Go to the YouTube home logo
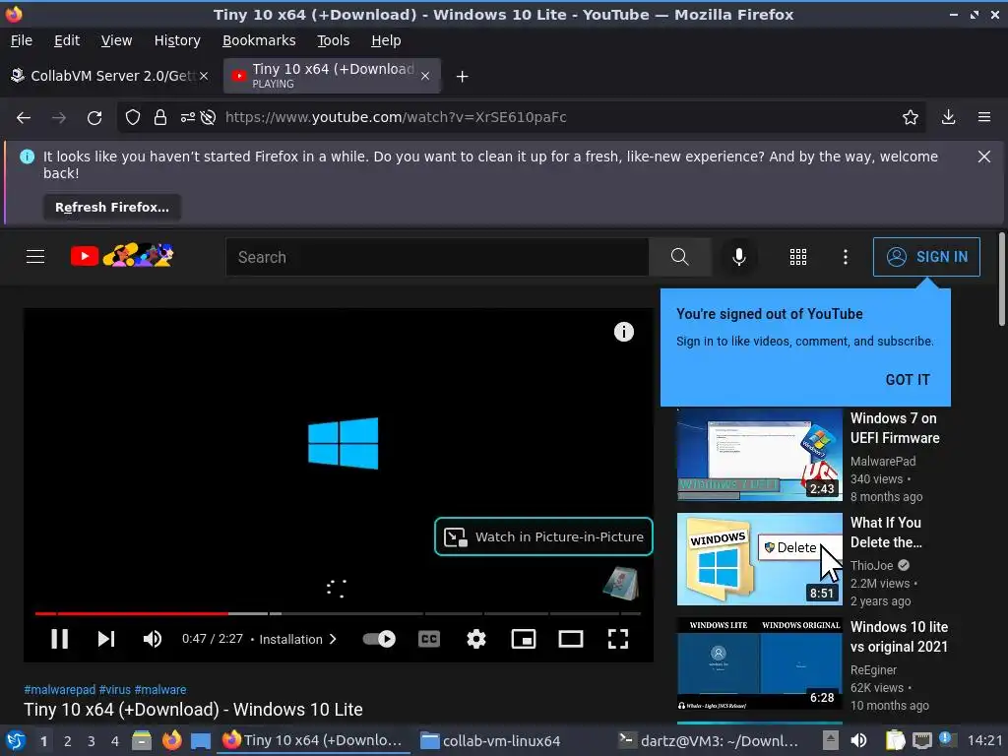Screen dimensions: 1008x756 click(122, 256)
